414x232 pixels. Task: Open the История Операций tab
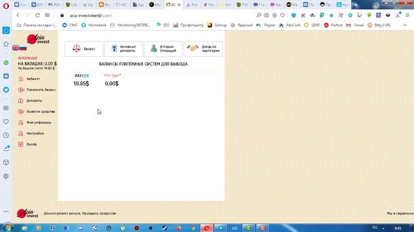click(163, 49)
